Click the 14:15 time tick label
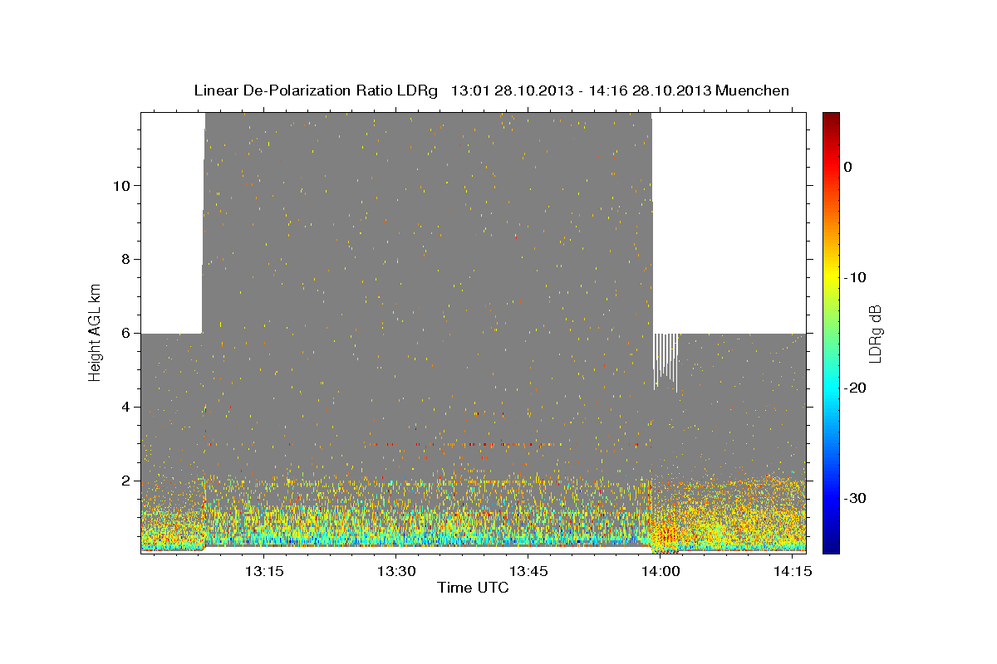This screenshot has height=664, width=997. (x=793, y=571)
